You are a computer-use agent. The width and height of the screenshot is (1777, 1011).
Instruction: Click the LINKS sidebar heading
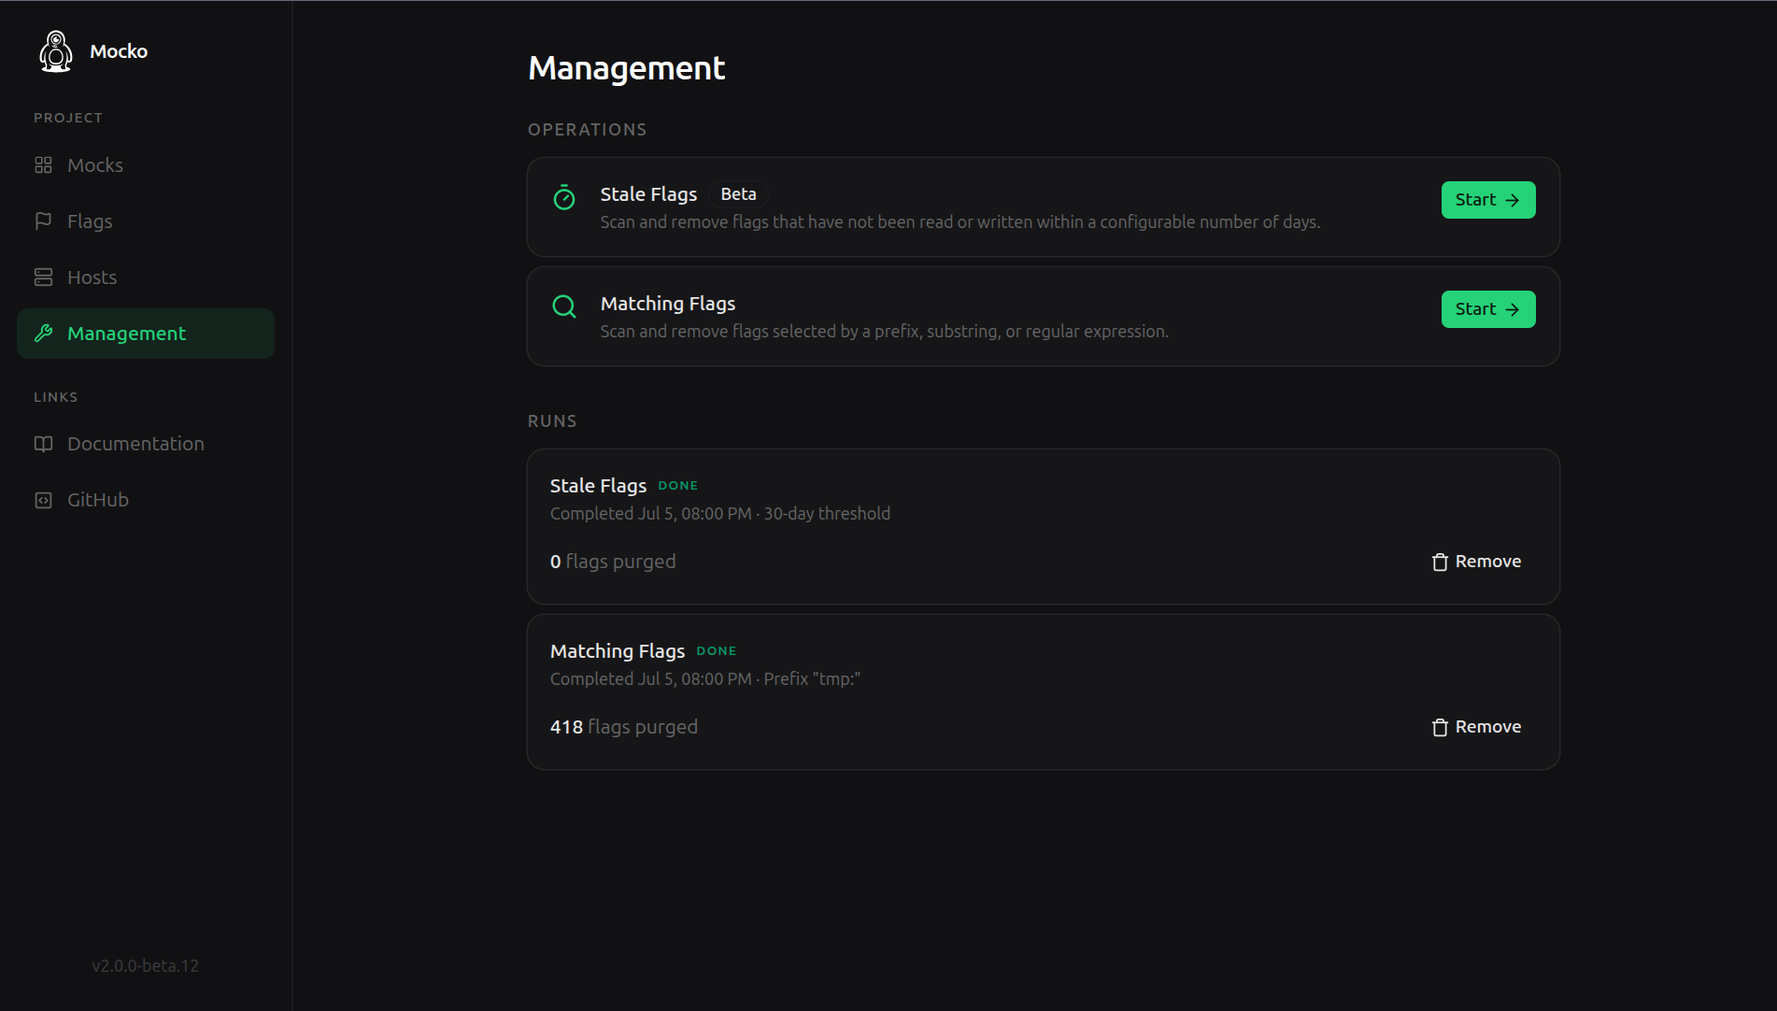(55, 397)
